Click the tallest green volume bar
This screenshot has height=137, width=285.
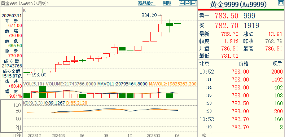[43, 92]
